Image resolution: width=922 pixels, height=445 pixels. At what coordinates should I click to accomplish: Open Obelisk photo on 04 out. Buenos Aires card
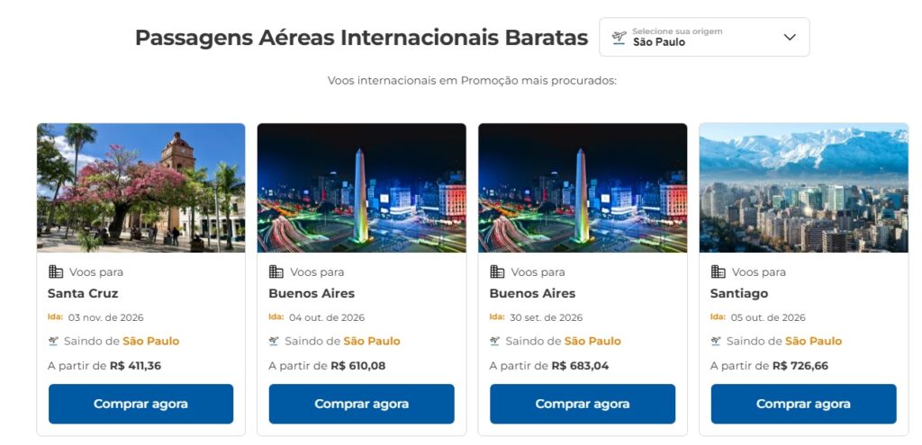tap(362, 188)
